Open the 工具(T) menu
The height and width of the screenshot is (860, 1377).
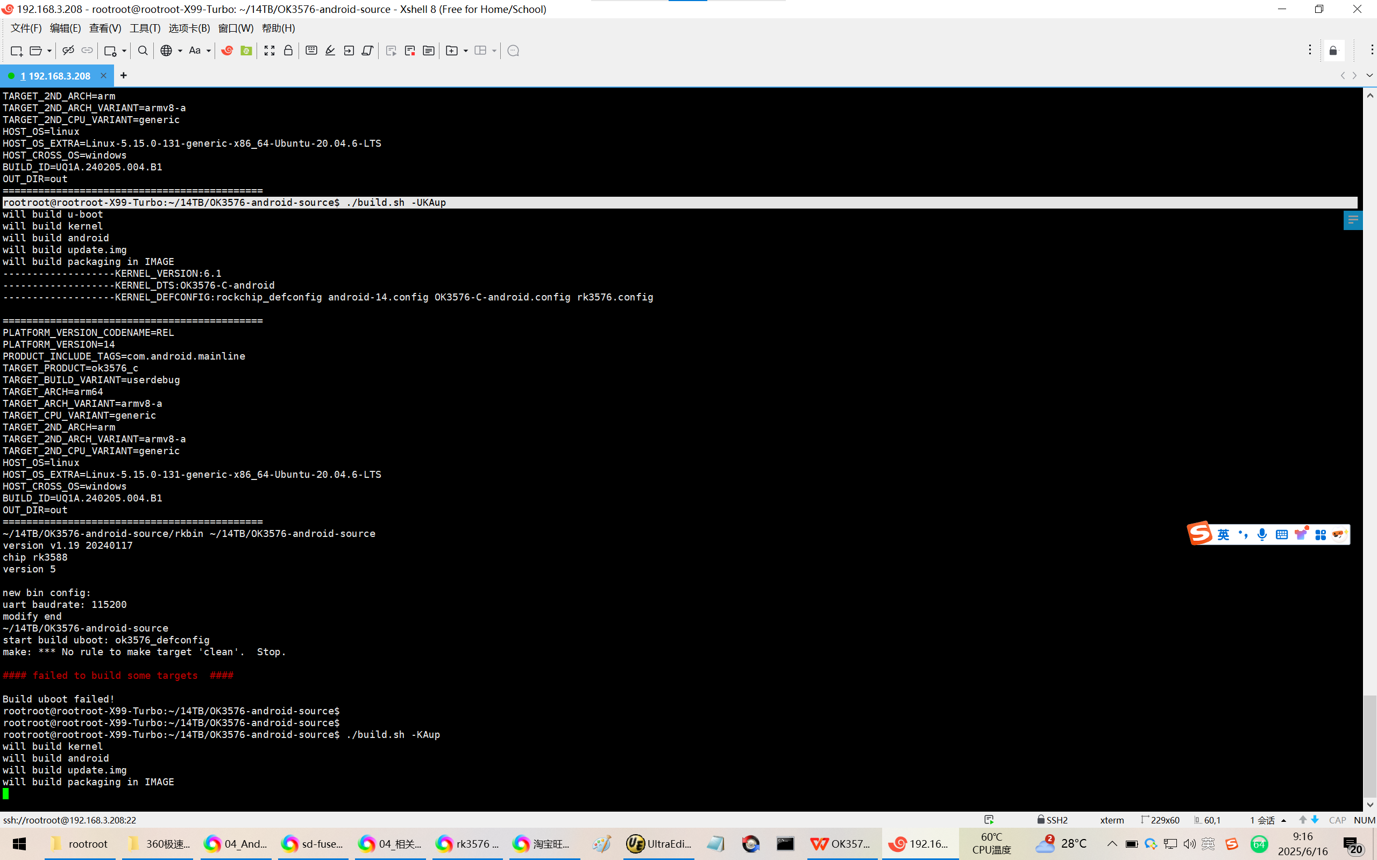click(x=145, y=28)
